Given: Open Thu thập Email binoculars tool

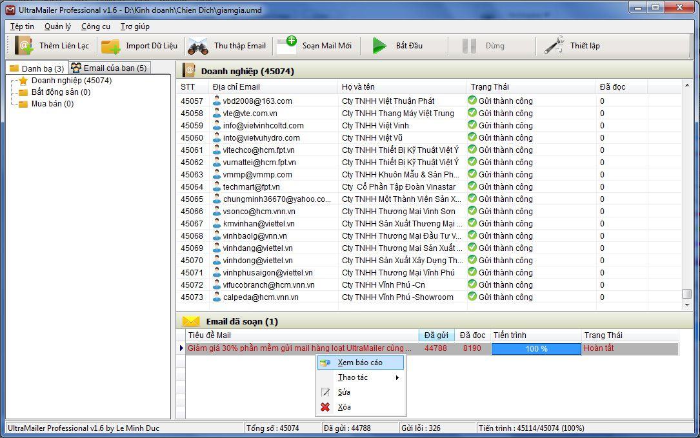Looking at the screenshot, I should click(197, 46).
